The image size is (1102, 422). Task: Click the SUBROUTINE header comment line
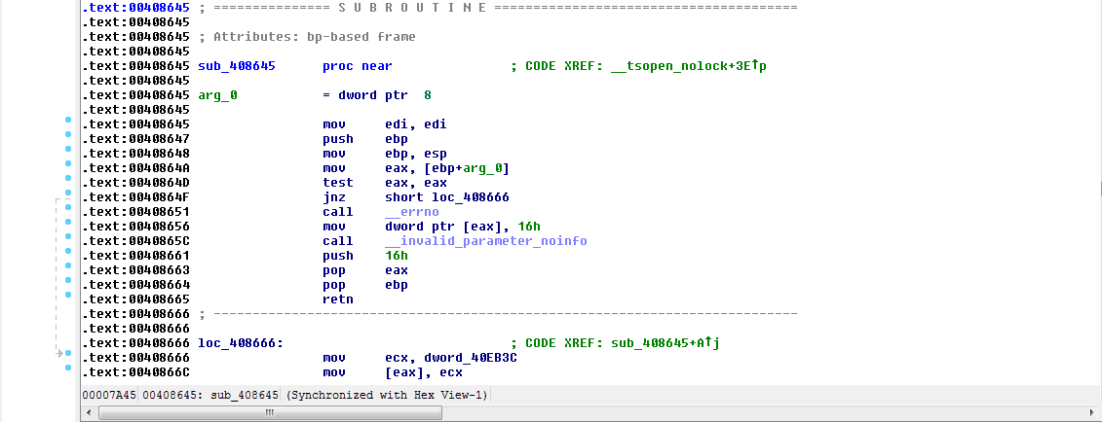498,8
